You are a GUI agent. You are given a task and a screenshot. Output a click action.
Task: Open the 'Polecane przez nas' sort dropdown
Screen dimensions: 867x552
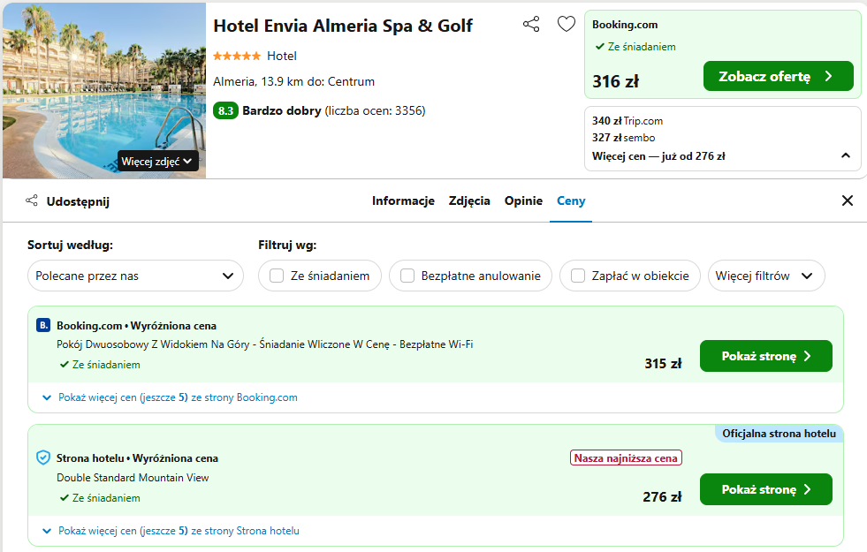click(x=135, y=276)
